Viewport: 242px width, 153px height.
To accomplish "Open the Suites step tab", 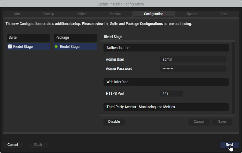I will tap(82, 14).
